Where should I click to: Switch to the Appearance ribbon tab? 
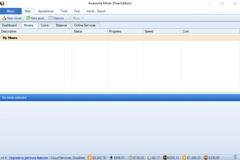tap(46, 11)
